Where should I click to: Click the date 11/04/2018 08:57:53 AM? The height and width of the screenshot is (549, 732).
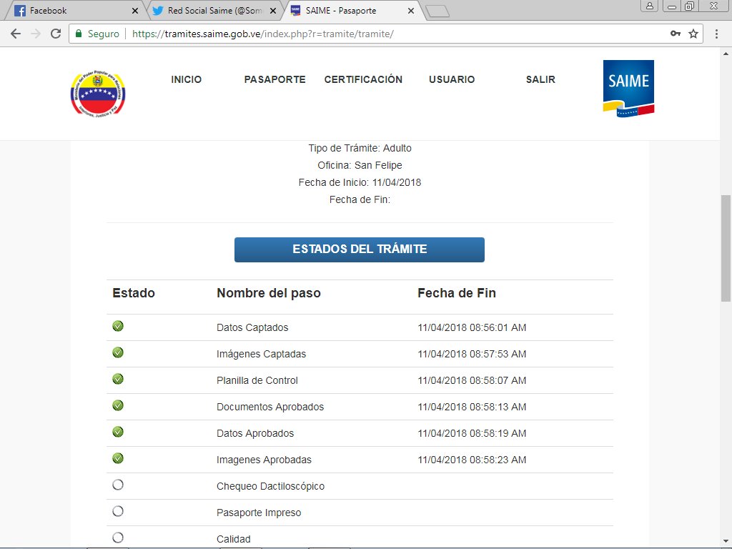[x=472, y=355]
